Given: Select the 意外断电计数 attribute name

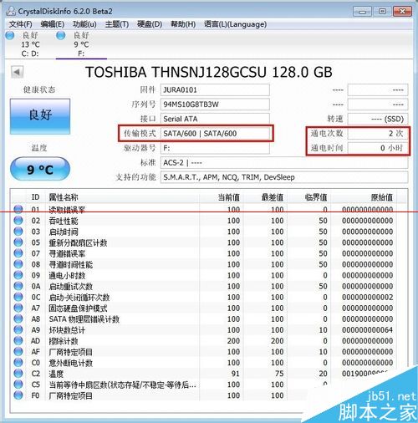Looking at the screenshot, I should (x=71, y=363).
